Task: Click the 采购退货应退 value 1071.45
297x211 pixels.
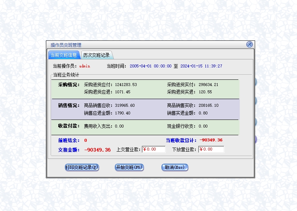Action: [x=122, y=92]
